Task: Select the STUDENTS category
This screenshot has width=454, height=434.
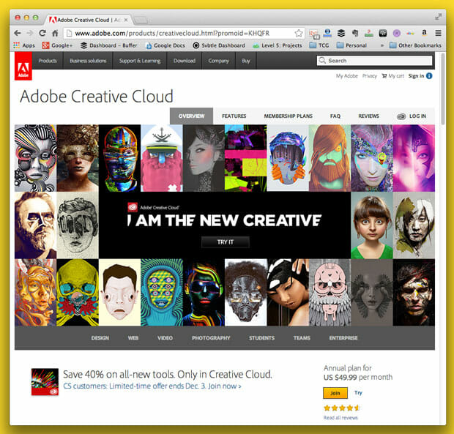Action: pyautogui.click(x=261, y=337)
